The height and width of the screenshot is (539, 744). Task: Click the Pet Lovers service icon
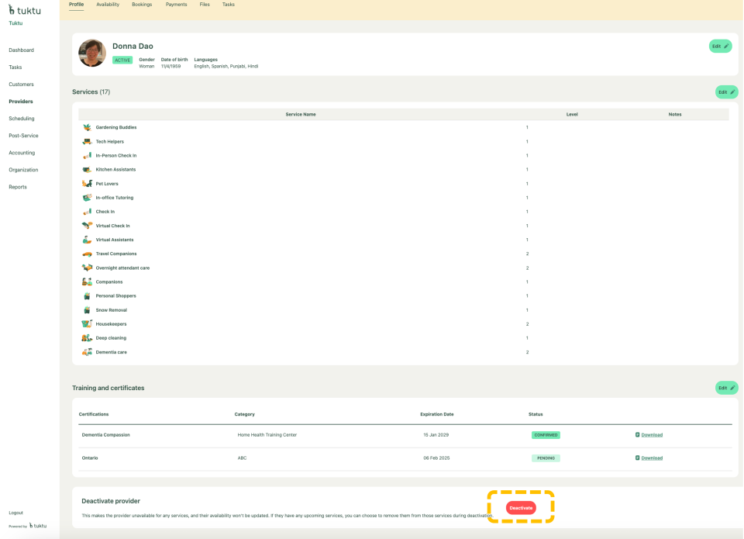point(87,184)
